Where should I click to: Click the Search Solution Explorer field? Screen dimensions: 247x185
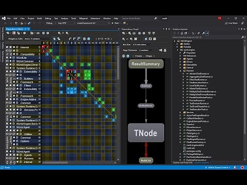[207, 37]
